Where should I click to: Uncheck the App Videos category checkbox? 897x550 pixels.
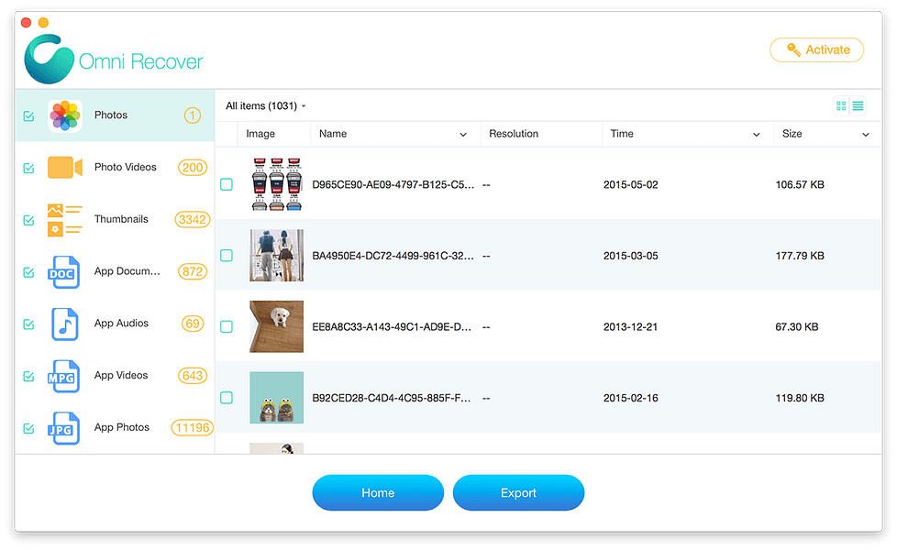pyautogui.click(x=28, y=376)
